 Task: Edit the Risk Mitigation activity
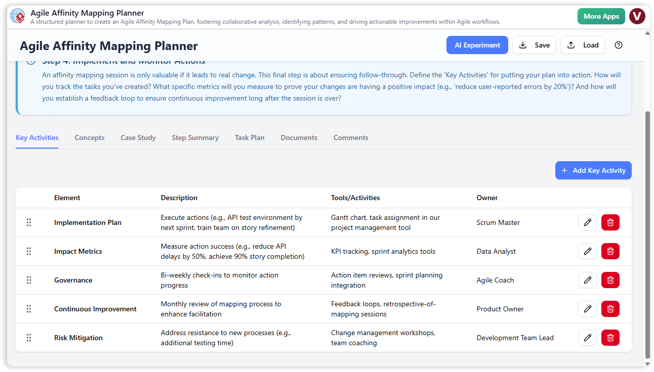[x=588, y=337]
